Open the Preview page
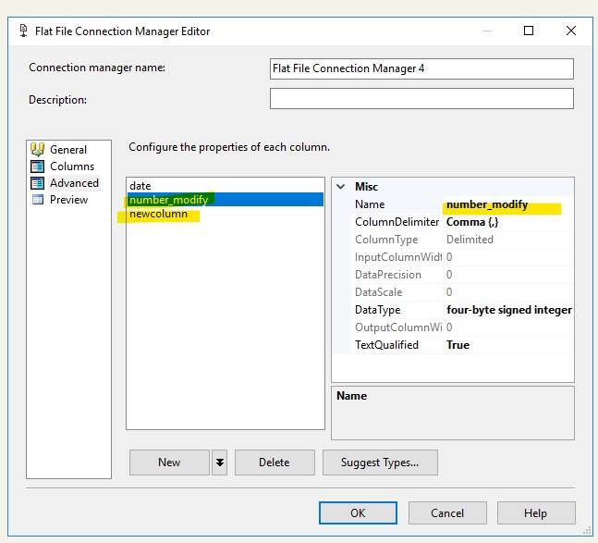This screenshot has height=543, width=598. [68, 200]
